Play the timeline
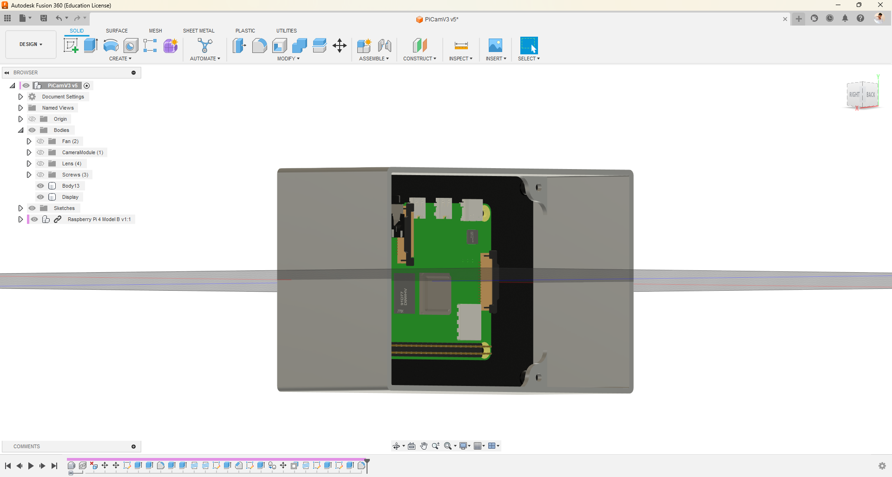Image resolution: width=892 pixels, height=477 pixels. (31, 466)
